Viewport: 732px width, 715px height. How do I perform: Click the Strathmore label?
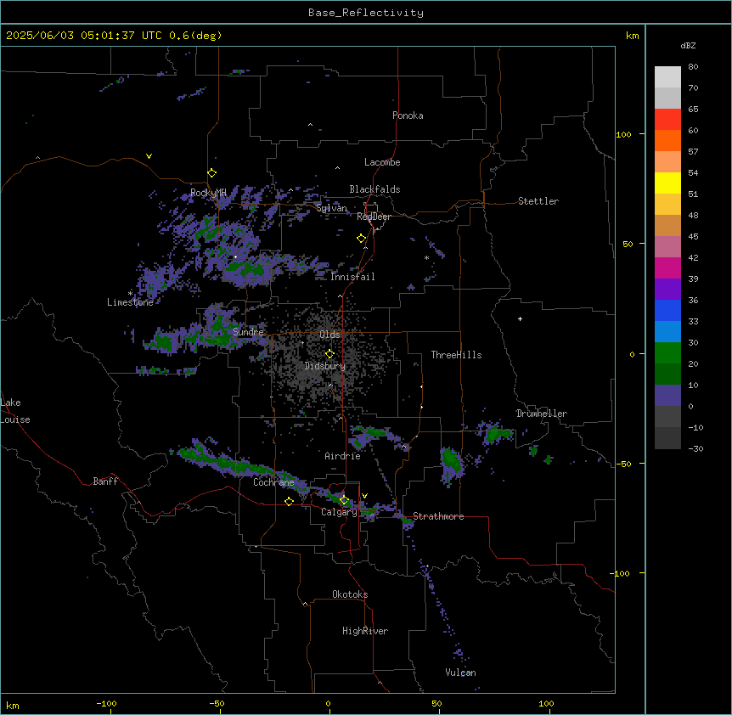click(438, 516)
